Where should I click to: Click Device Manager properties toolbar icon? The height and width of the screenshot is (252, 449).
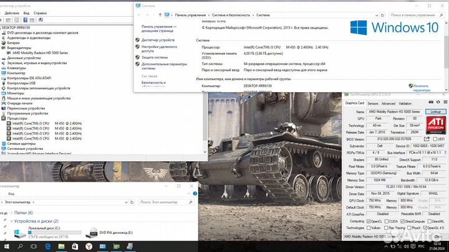(17, 20)
